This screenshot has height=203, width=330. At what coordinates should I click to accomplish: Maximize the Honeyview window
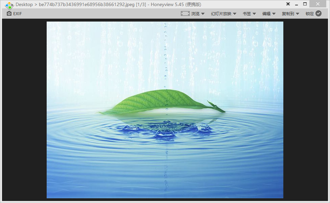[305, 4]
